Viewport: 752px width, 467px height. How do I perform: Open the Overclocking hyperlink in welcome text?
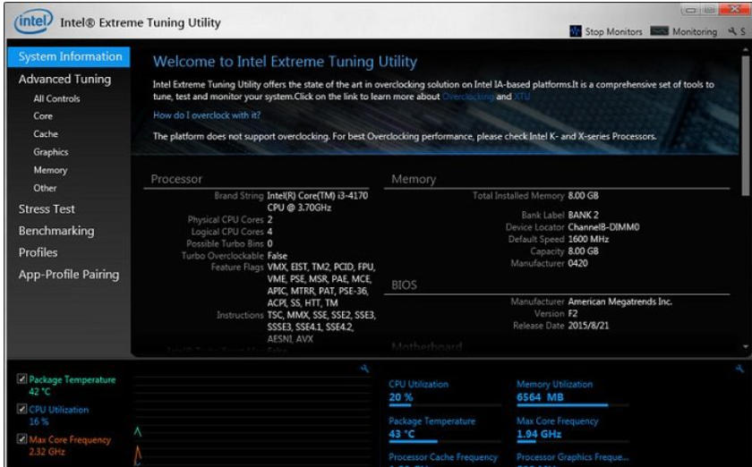pyautogui.click(x=467, y=97)
